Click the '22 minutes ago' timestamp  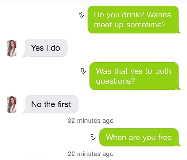click(x=90, y=154)
